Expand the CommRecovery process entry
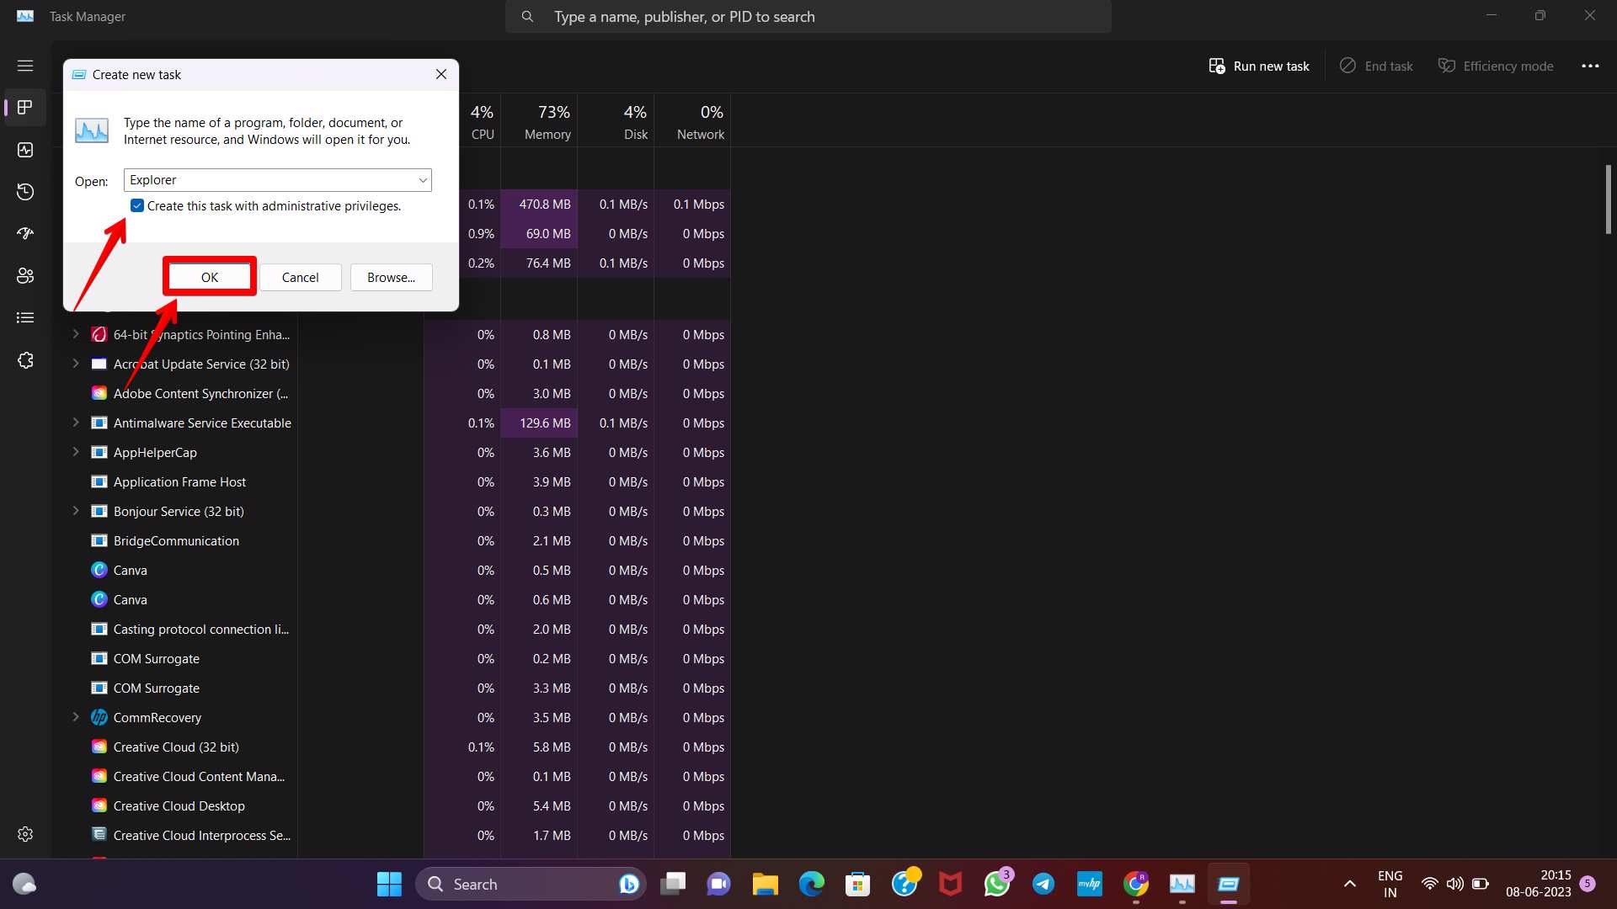The image size is (1617, 909). click(77, 717)
